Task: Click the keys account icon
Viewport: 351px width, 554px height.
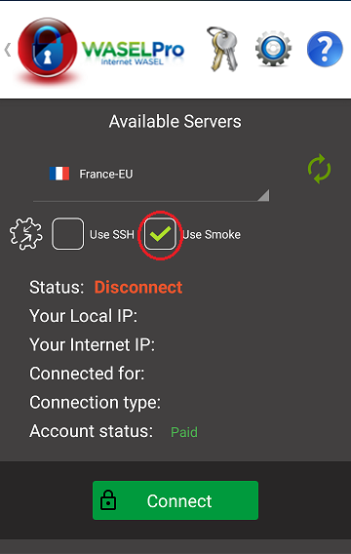Action: tap(223, 49)
